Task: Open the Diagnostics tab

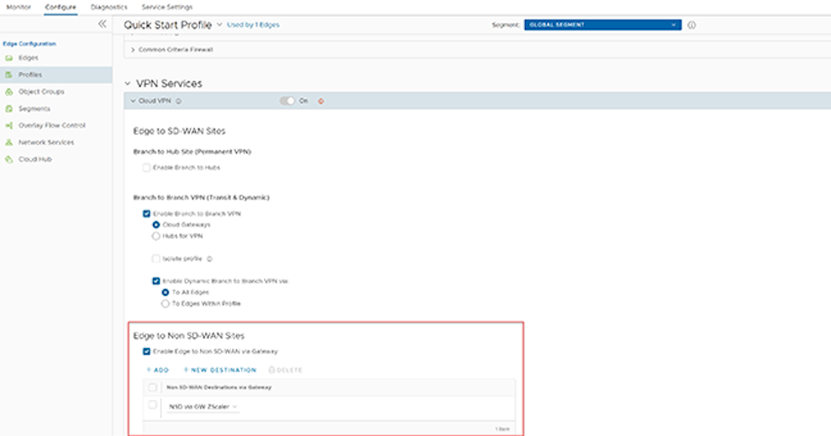Action: click(x=109, y=7)
